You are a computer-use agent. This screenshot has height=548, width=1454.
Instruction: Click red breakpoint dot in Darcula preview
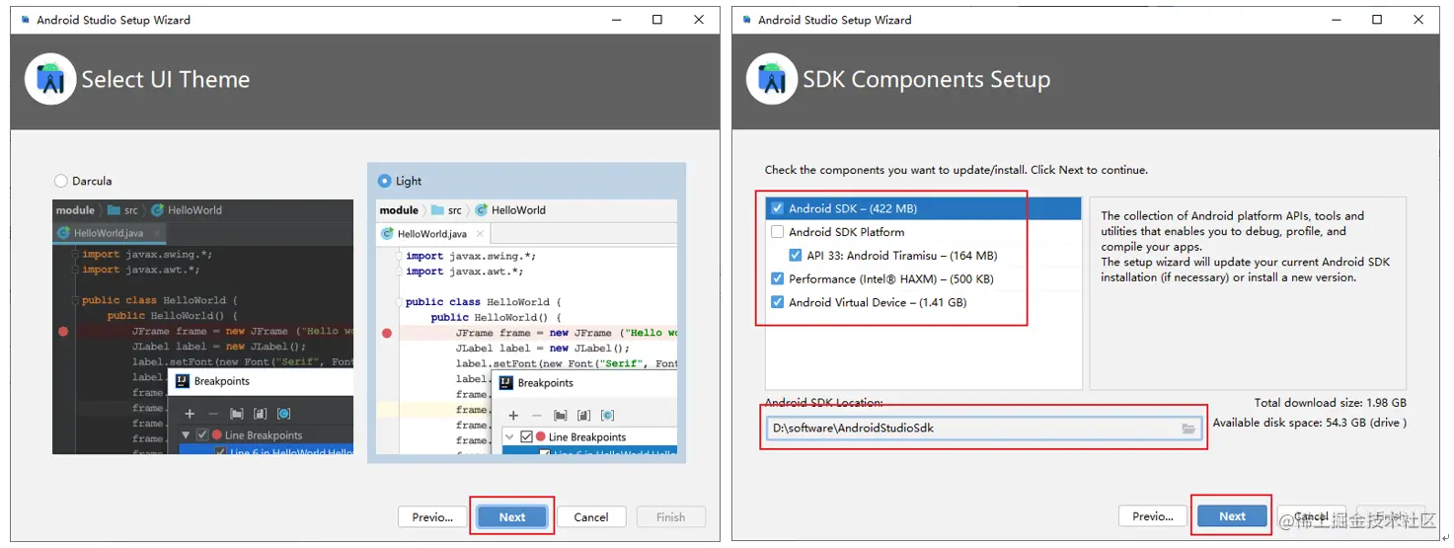[x=63, y=332]
